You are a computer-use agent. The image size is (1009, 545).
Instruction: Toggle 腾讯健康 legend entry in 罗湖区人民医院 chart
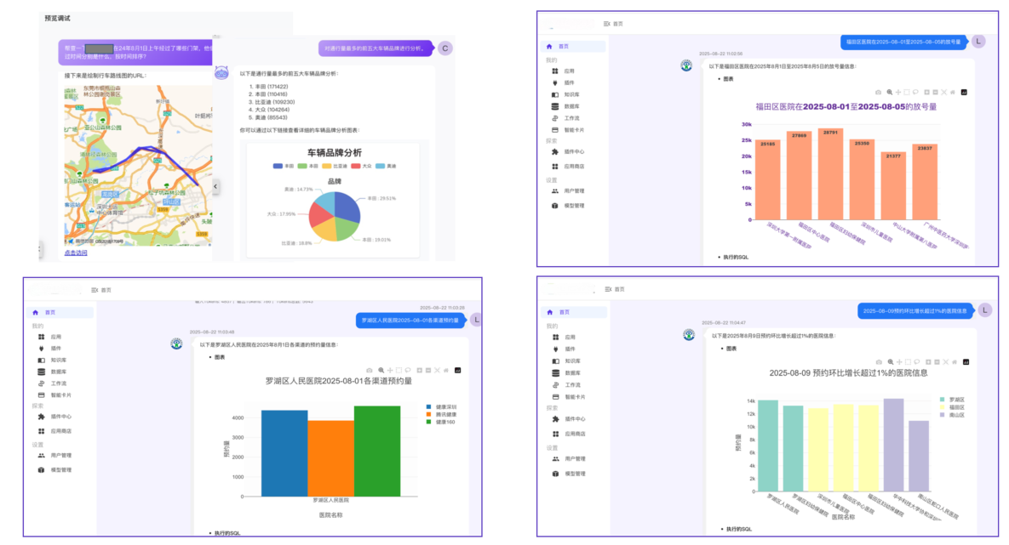pyautogui.click(x=441, y=415)
